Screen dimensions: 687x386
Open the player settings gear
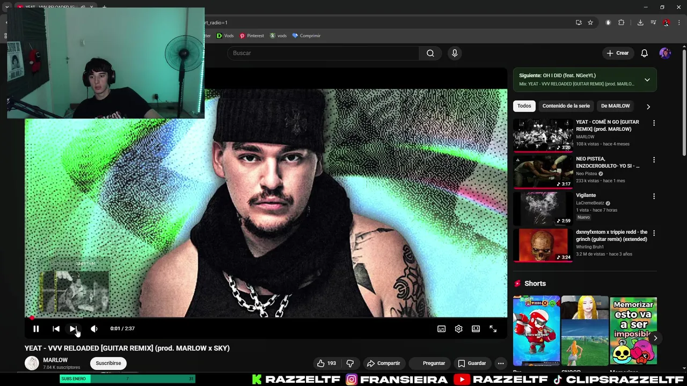point(458,329)
